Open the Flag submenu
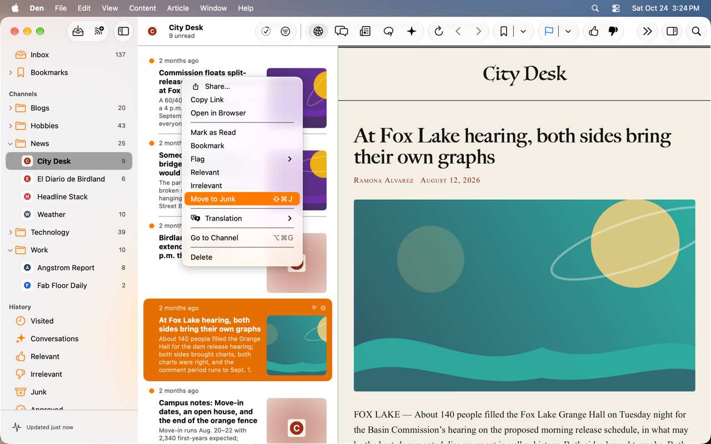Viewport: 711px width, 444px height. [x=242, y=159]
